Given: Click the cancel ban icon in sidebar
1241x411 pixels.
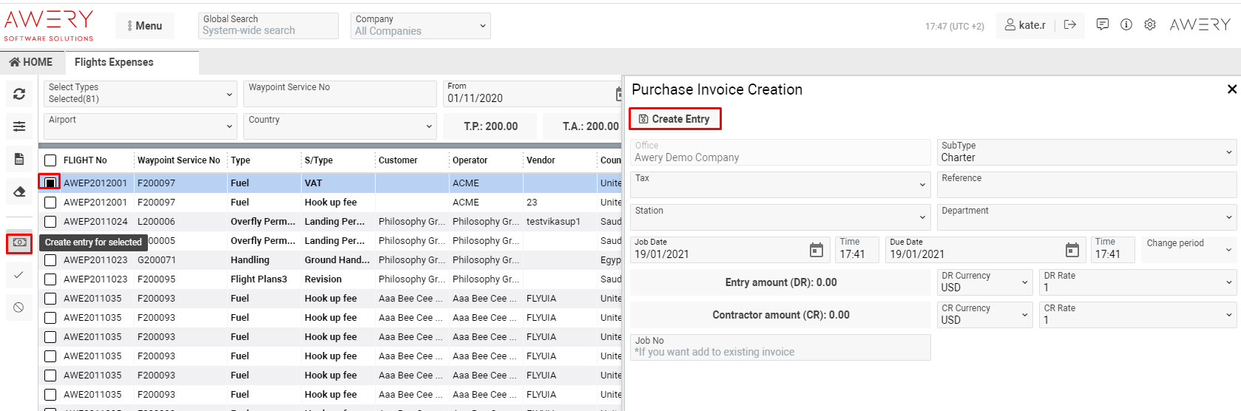Looking at the screenshot, I should tap(19, 308).
